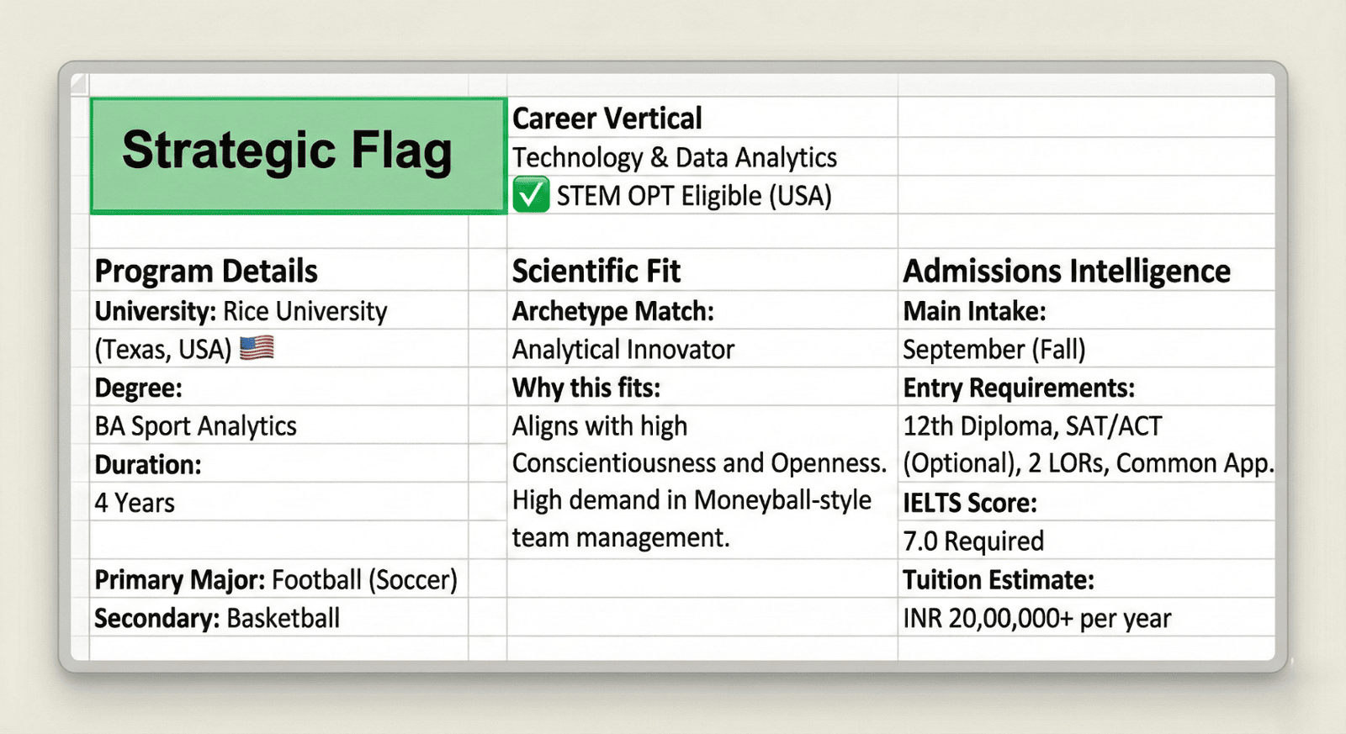The image size is (1346, 734).
Task: Click the US flag icon
Action: coord(257,347)
